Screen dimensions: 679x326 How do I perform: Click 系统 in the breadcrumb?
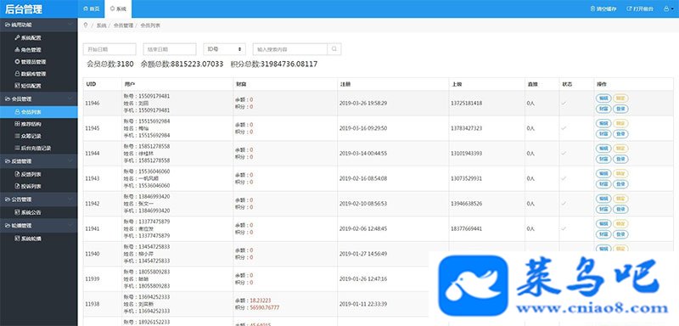(x=101, y=25)
